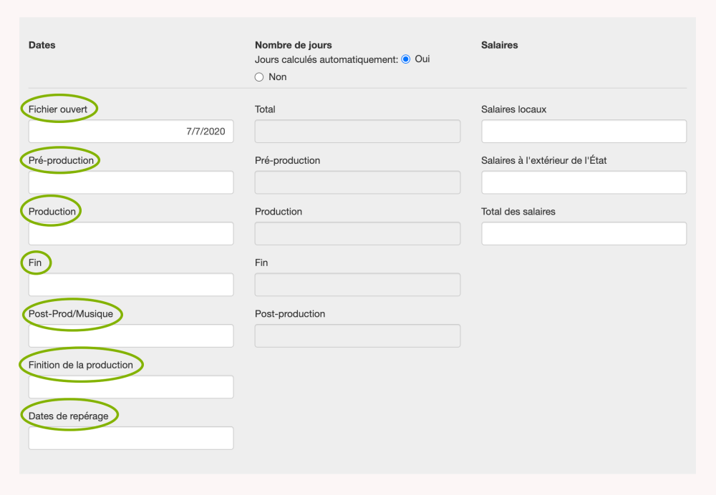Screen dimensions: 716x495
Task: Focus the Salaires locaux input
Action: 584,132
